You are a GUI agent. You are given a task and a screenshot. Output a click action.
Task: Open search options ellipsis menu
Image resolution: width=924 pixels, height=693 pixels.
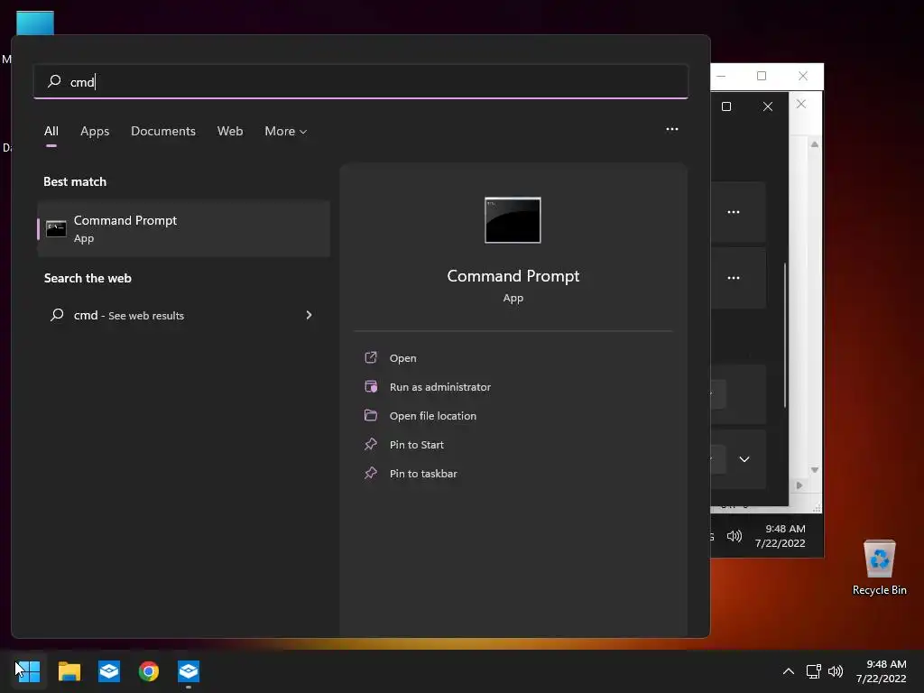point(671,129)
